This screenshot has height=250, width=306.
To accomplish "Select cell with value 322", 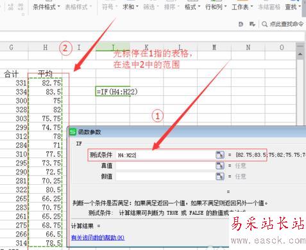I will point(14,190).
